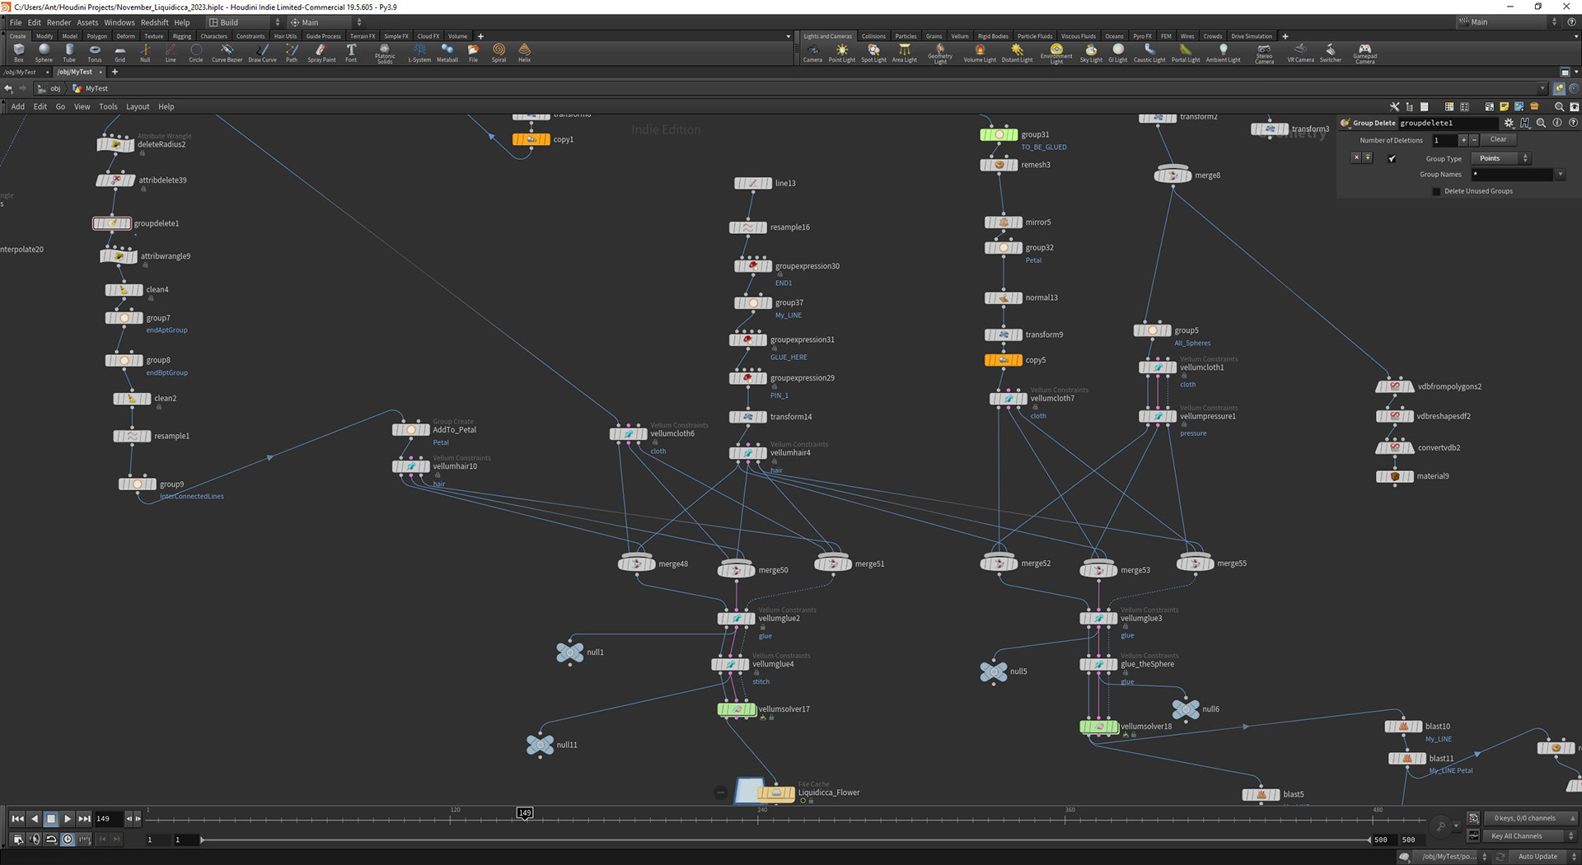This screenshot has height=865, width=1582.
Task: Switch to the Pyro FX shelf tab
Action: (1142, 36)
